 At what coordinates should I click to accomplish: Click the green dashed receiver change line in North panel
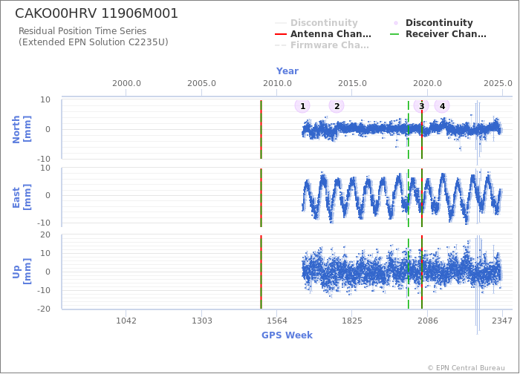click(x=409, y=129)
